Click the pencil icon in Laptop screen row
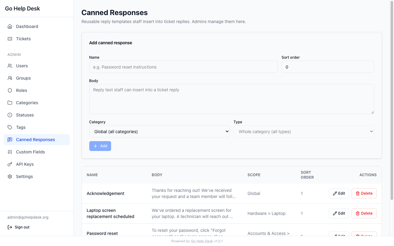The height and width of the screenshot is (246, 394). [x=335, y=213]
